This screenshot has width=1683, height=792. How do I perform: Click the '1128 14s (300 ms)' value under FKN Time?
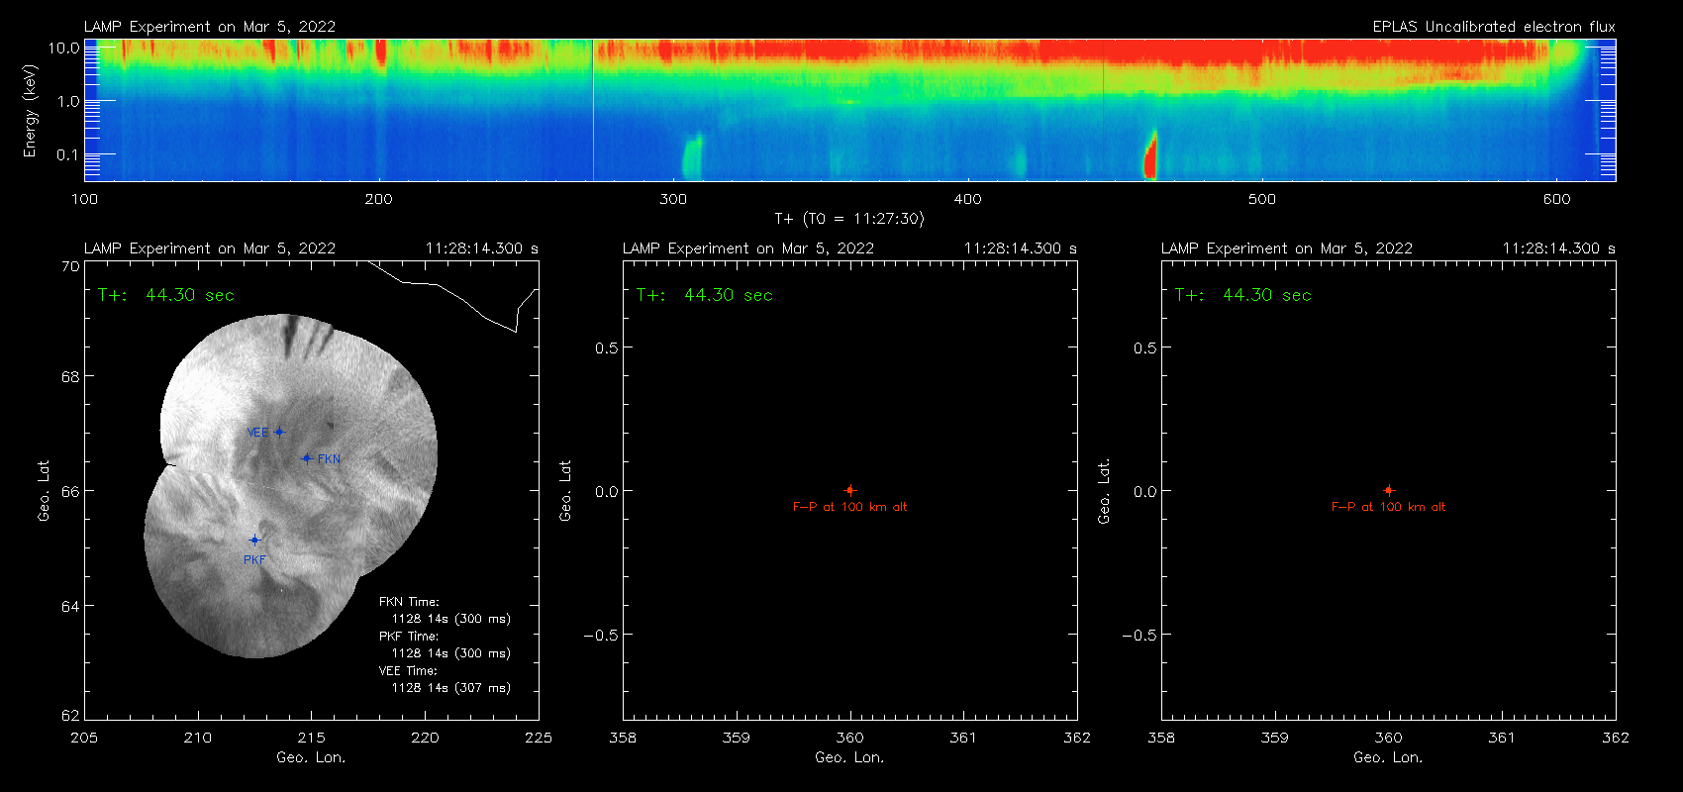click(451, 619)
